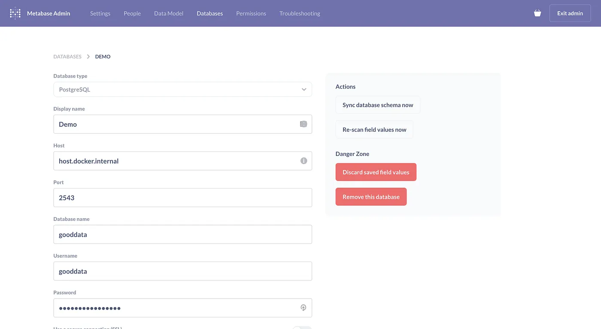Click the keyboard icon in the Display name field

point(304,124)
